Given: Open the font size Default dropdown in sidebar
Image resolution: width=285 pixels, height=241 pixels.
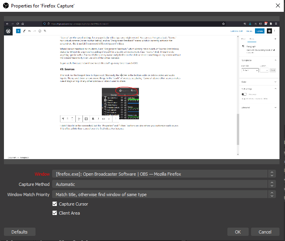Looking at the screenshot, I should coord(250,70).
